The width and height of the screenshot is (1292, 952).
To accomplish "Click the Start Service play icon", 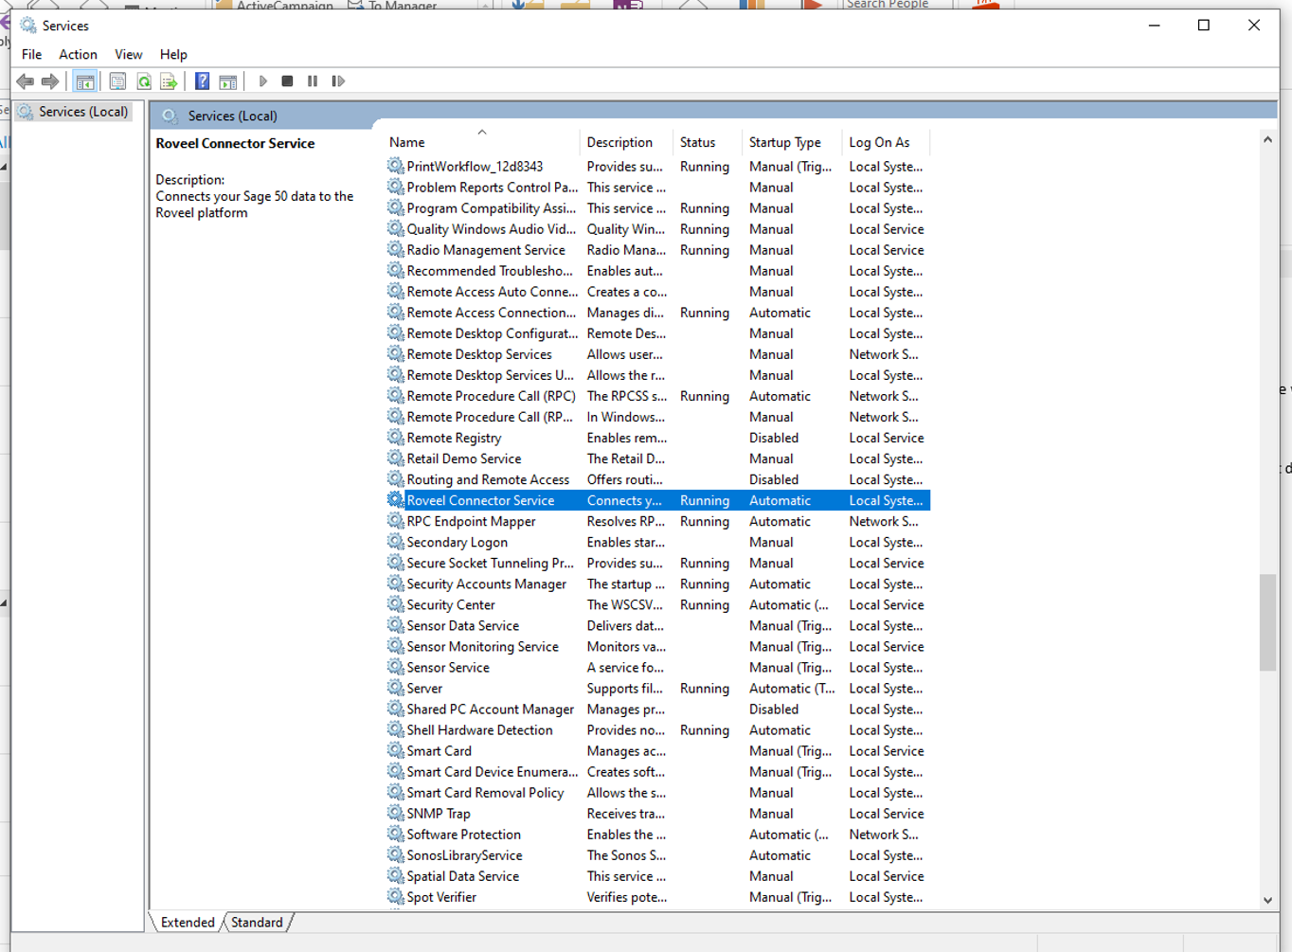I will [263, 81].
